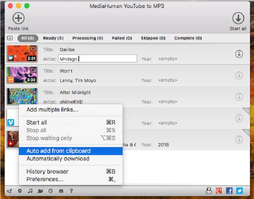Switch to Skipped (0) tab

tap(153, 38)
